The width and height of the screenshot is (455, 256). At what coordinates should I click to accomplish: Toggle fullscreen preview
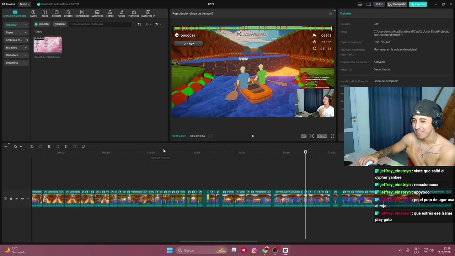(332, 136)
